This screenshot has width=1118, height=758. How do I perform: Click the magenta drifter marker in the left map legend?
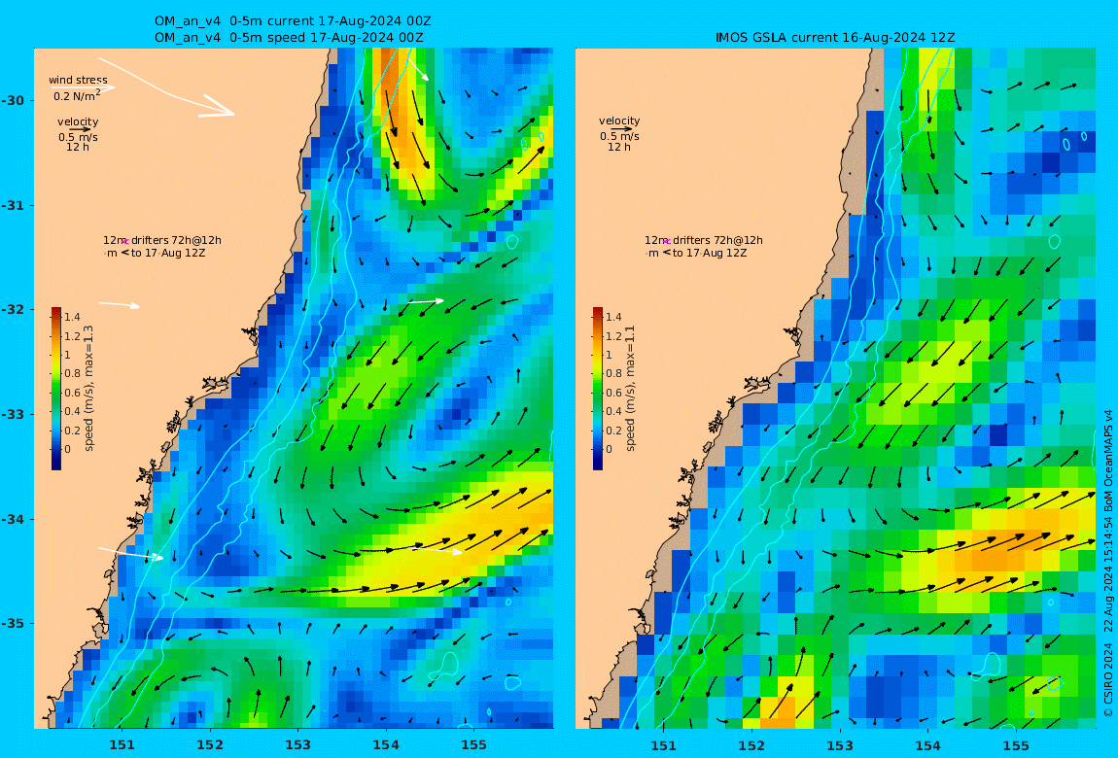124,242
